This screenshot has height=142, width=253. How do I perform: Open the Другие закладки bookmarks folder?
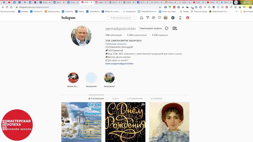[x=246, y=11]
